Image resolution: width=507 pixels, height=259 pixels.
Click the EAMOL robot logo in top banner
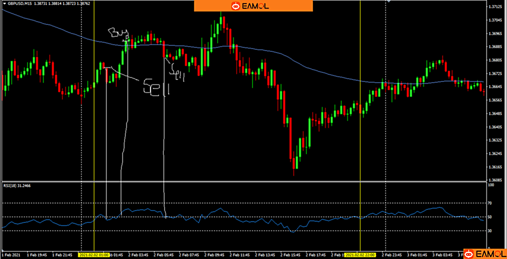click(236, 6)
